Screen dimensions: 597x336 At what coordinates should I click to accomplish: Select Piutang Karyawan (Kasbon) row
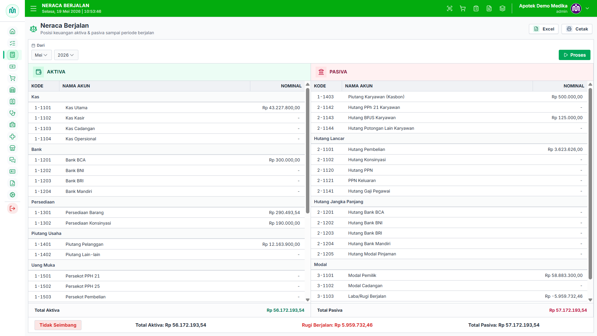click(449, 97)
